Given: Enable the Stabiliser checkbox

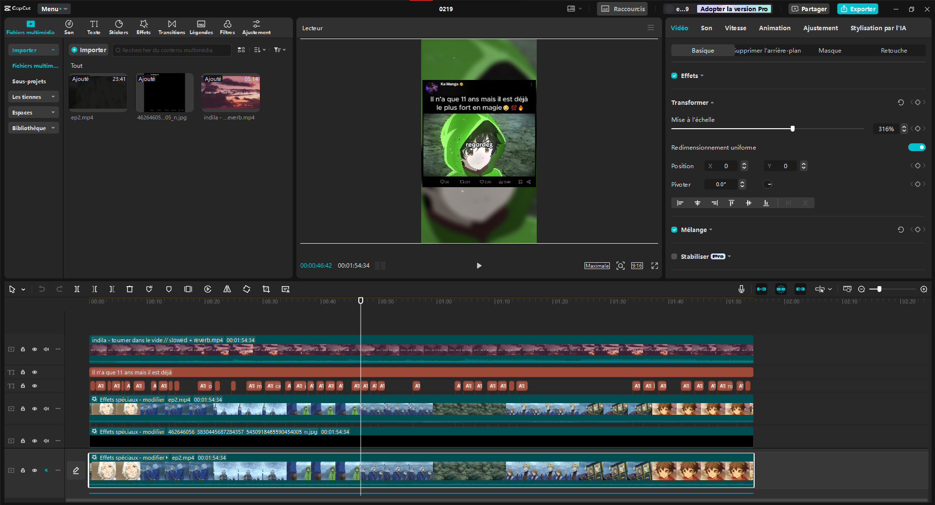Looking at the screenshot, I should click(x=674, y=256).
